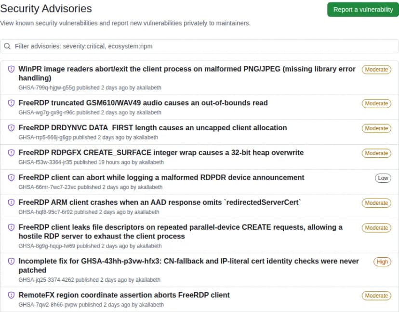Click the Report a vulnerability button
Viewport: 399px width, 312px height.
tap(363, 10)
